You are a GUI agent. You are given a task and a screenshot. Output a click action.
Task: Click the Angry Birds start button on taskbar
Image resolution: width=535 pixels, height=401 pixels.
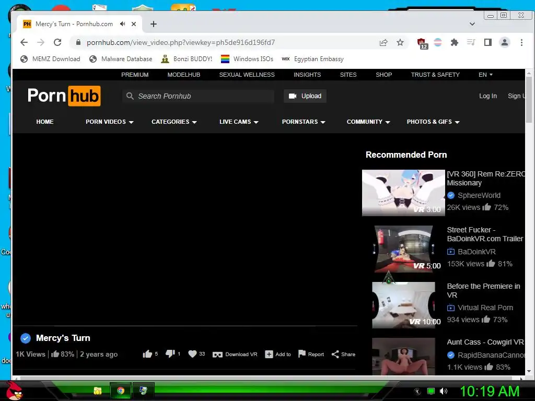pyautogui.click(x=14, y=391)
